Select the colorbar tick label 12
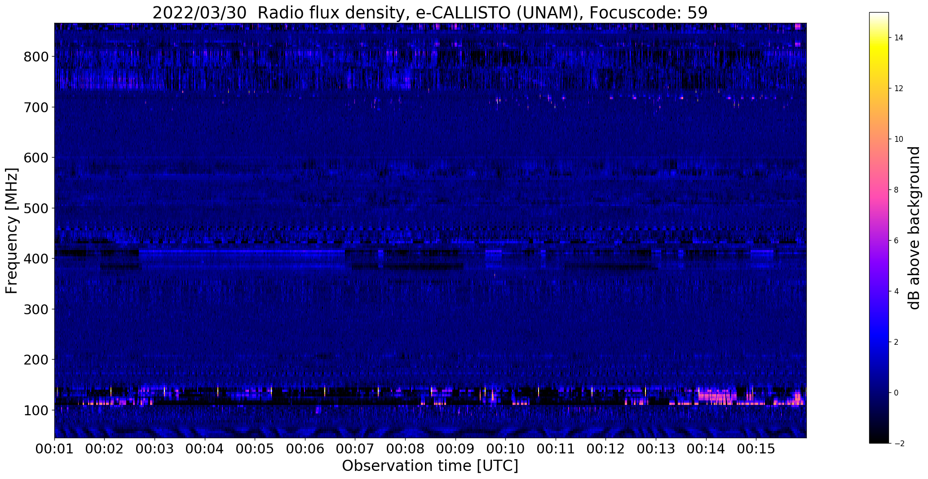928x479 pixels. [899, 88]
